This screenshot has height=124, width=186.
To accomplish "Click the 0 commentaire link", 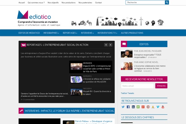I will click(29, 100).
